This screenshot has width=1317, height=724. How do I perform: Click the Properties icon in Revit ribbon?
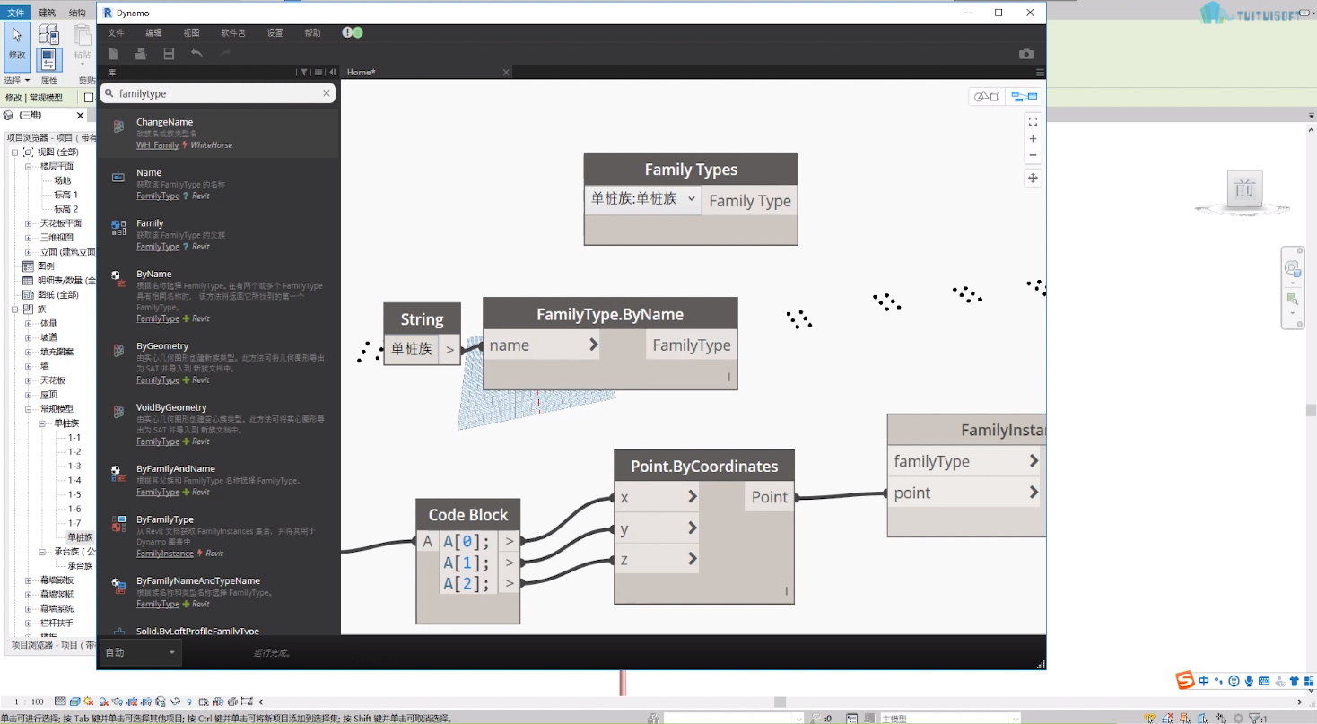pos(48,58)
